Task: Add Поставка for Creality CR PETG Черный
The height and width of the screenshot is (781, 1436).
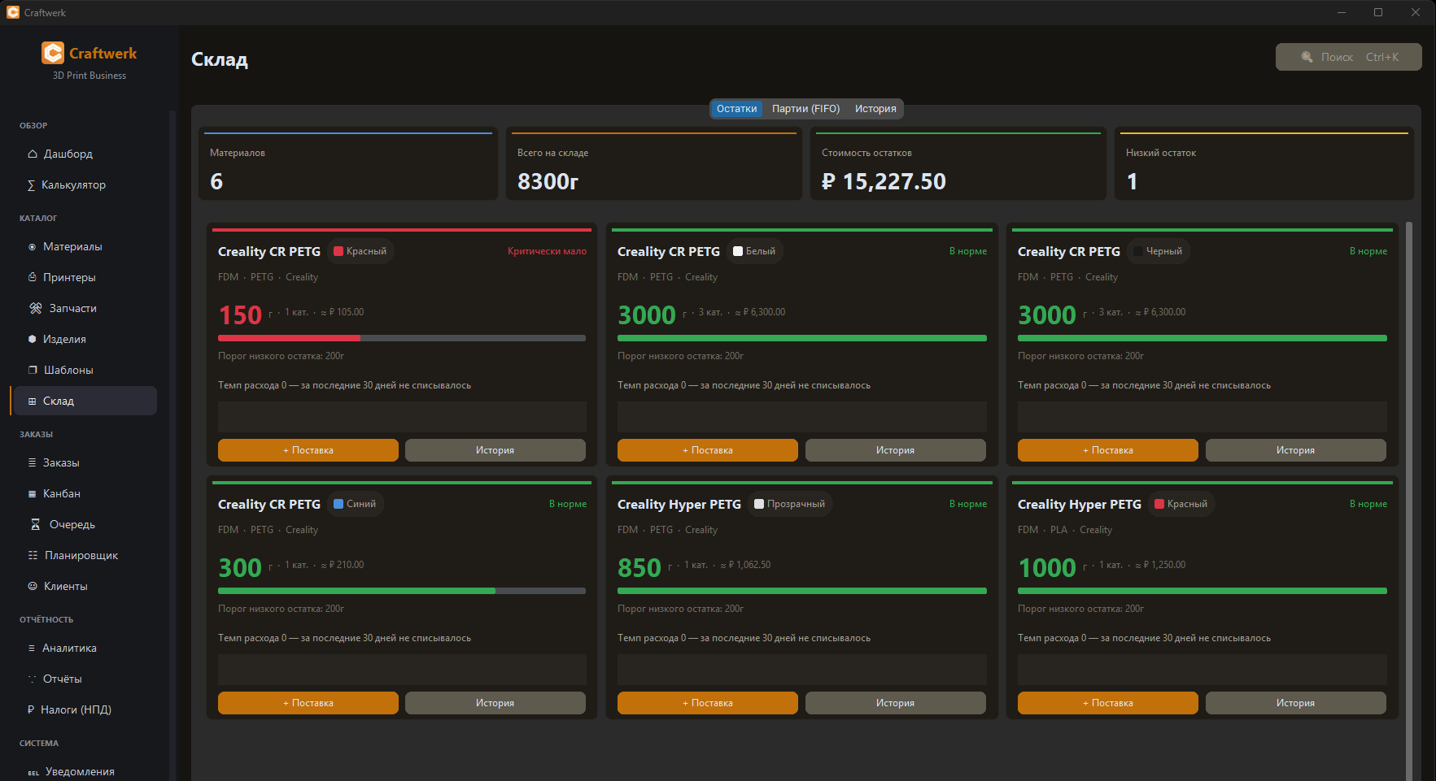Action: click(x=1107, y=450)
